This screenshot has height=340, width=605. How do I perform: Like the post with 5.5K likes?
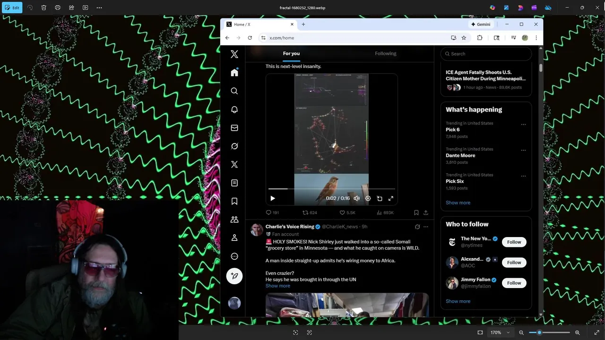click(x=347, y=213)
